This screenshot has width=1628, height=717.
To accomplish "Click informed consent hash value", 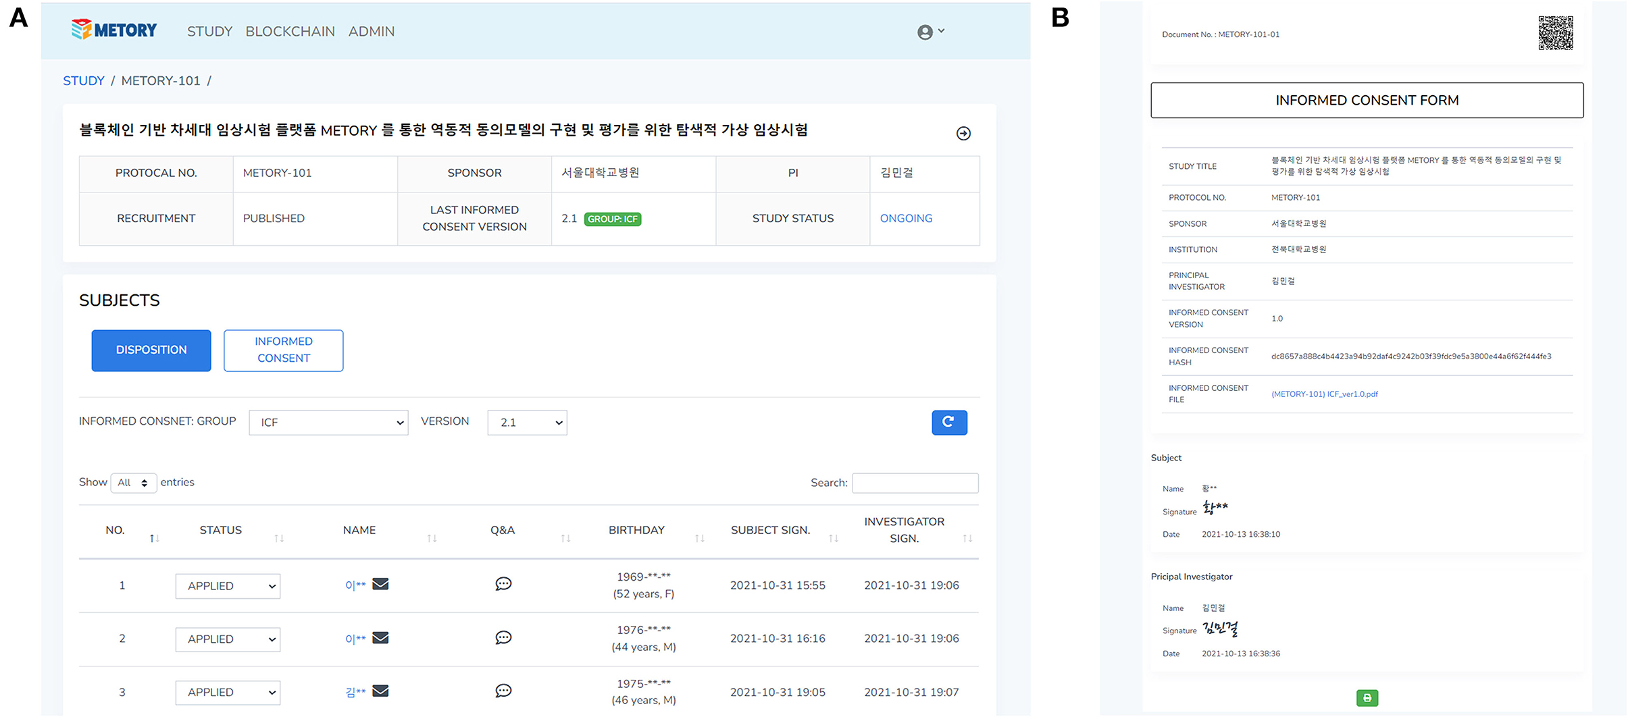I will tap(1411, 356).
